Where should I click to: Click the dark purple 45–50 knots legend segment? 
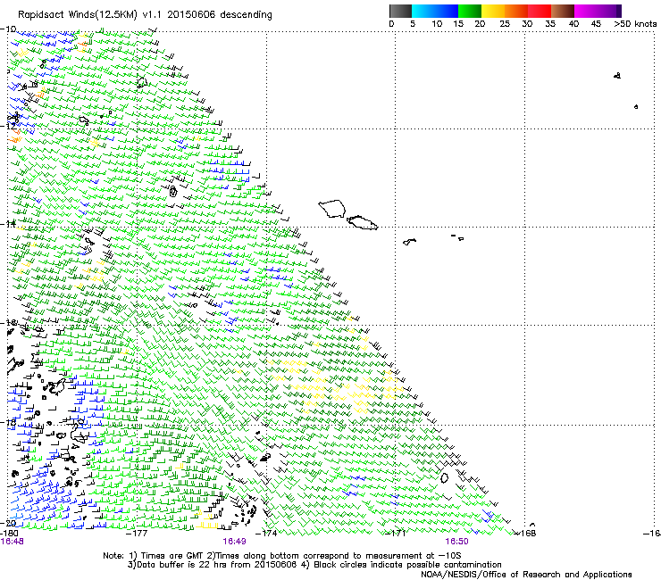click(x=609, y=11)
